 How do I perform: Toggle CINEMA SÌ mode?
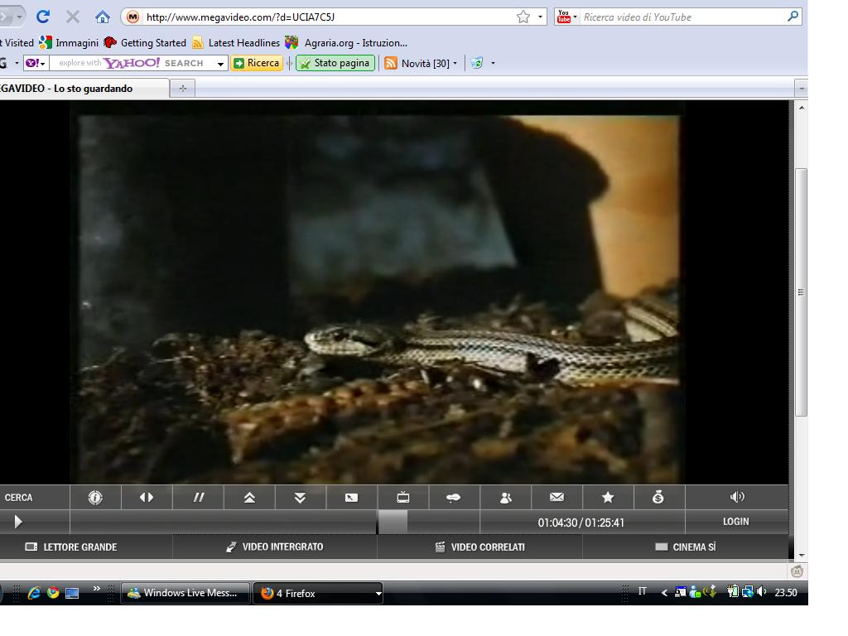[686, 547]
